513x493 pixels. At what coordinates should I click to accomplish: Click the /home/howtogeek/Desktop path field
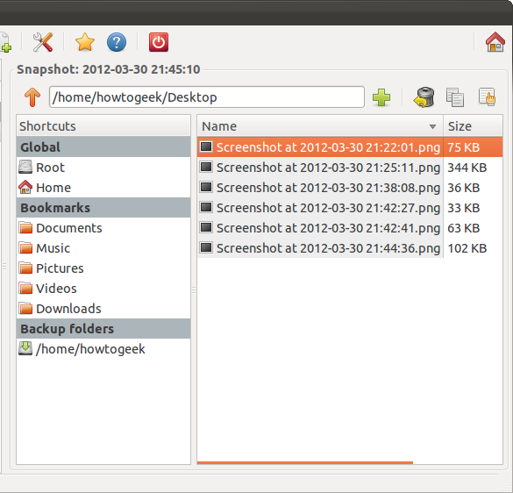tap(207, 97)
